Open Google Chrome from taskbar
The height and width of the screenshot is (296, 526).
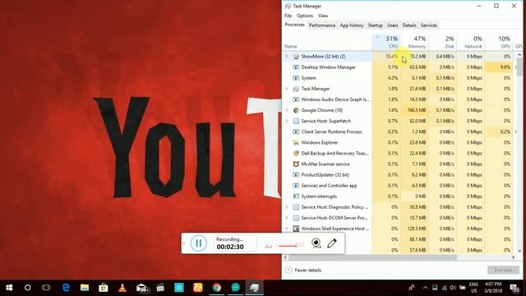(217, 288)
